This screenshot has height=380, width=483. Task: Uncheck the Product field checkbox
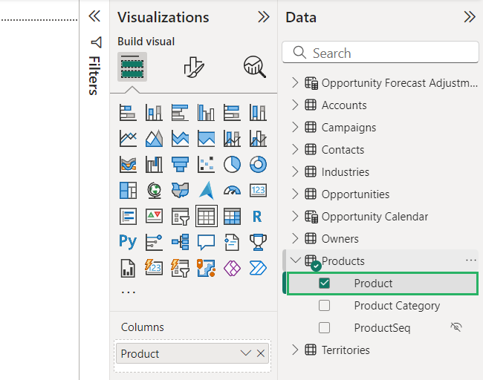[324, 284]
